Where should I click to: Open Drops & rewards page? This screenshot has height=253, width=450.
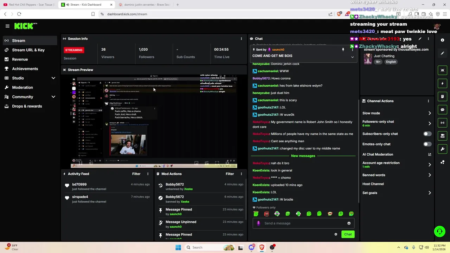(x=30, y=106)
